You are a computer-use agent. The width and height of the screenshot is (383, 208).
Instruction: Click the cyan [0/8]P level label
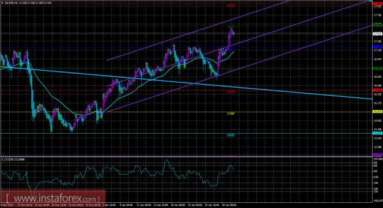(x=231, y=135)
